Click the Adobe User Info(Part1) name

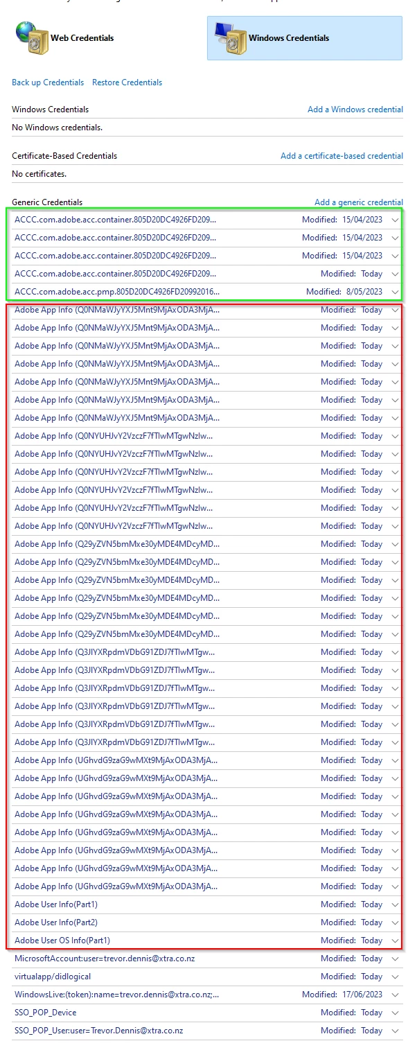tap(56, 904)
